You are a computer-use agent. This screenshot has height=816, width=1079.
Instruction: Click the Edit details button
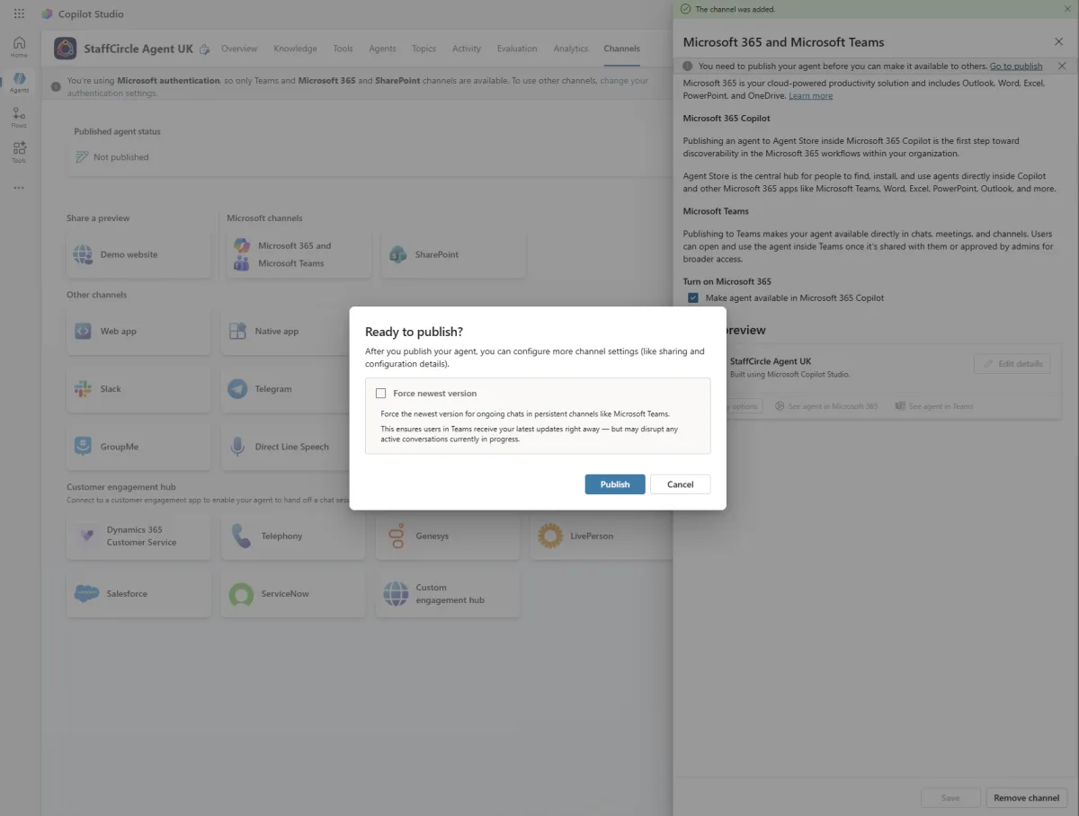pos(1012,364)
